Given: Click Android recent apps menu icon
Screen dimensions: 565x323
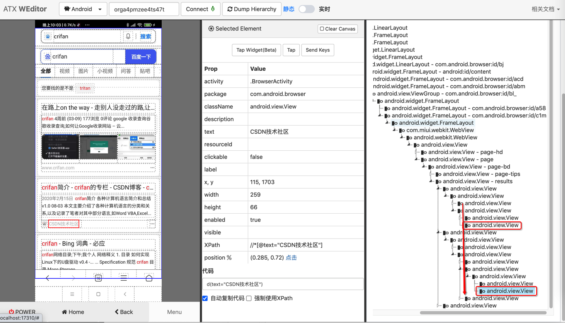Looking at the screenshot, I should (x=72, y=294).
